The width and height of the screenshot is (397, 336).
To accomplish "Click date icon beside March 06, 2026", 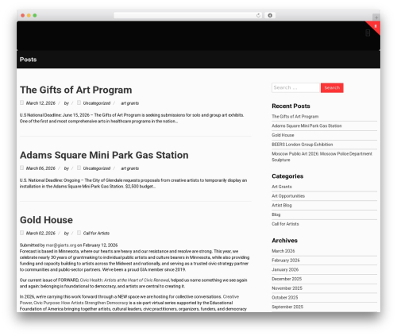I will point(21,168).
